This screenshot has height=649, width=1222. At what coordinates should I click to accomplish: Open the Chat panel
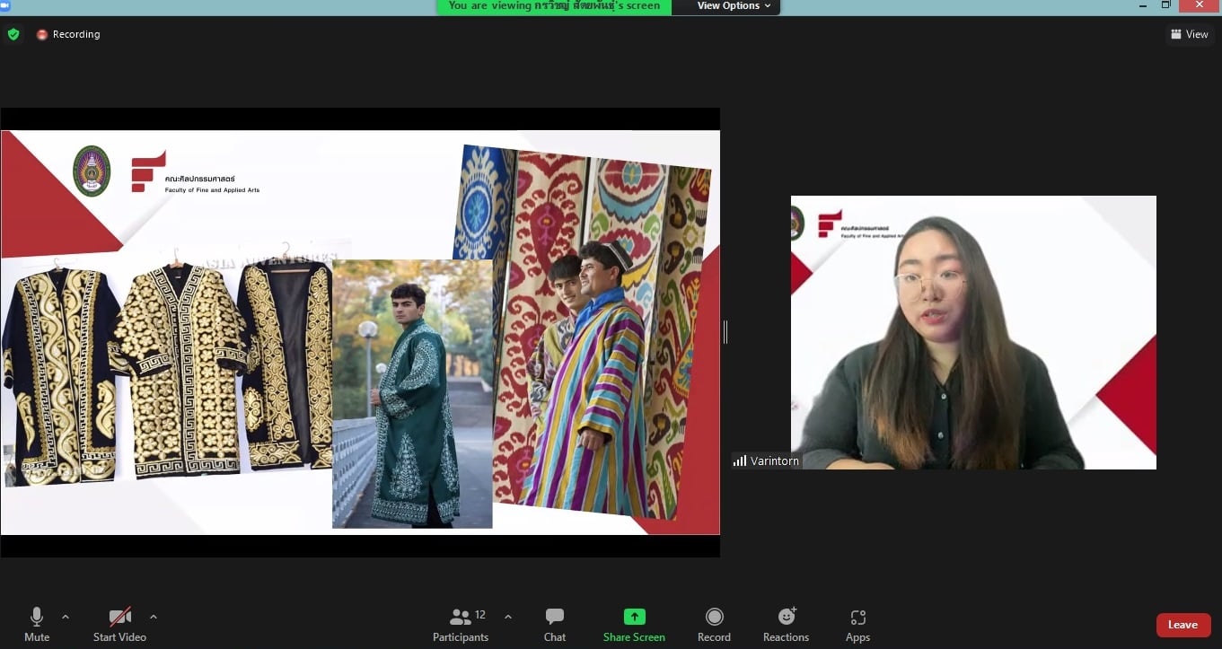(x=555, y=625)
